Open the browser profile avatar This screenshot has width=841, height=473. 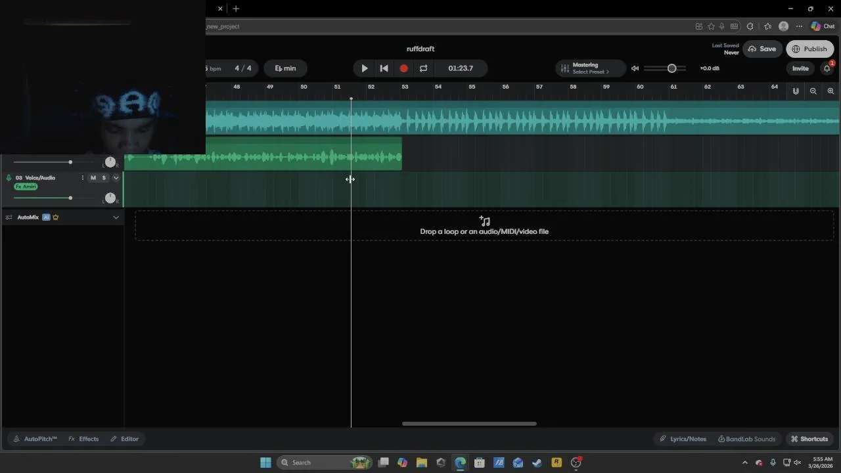click(x=783, y=26)
